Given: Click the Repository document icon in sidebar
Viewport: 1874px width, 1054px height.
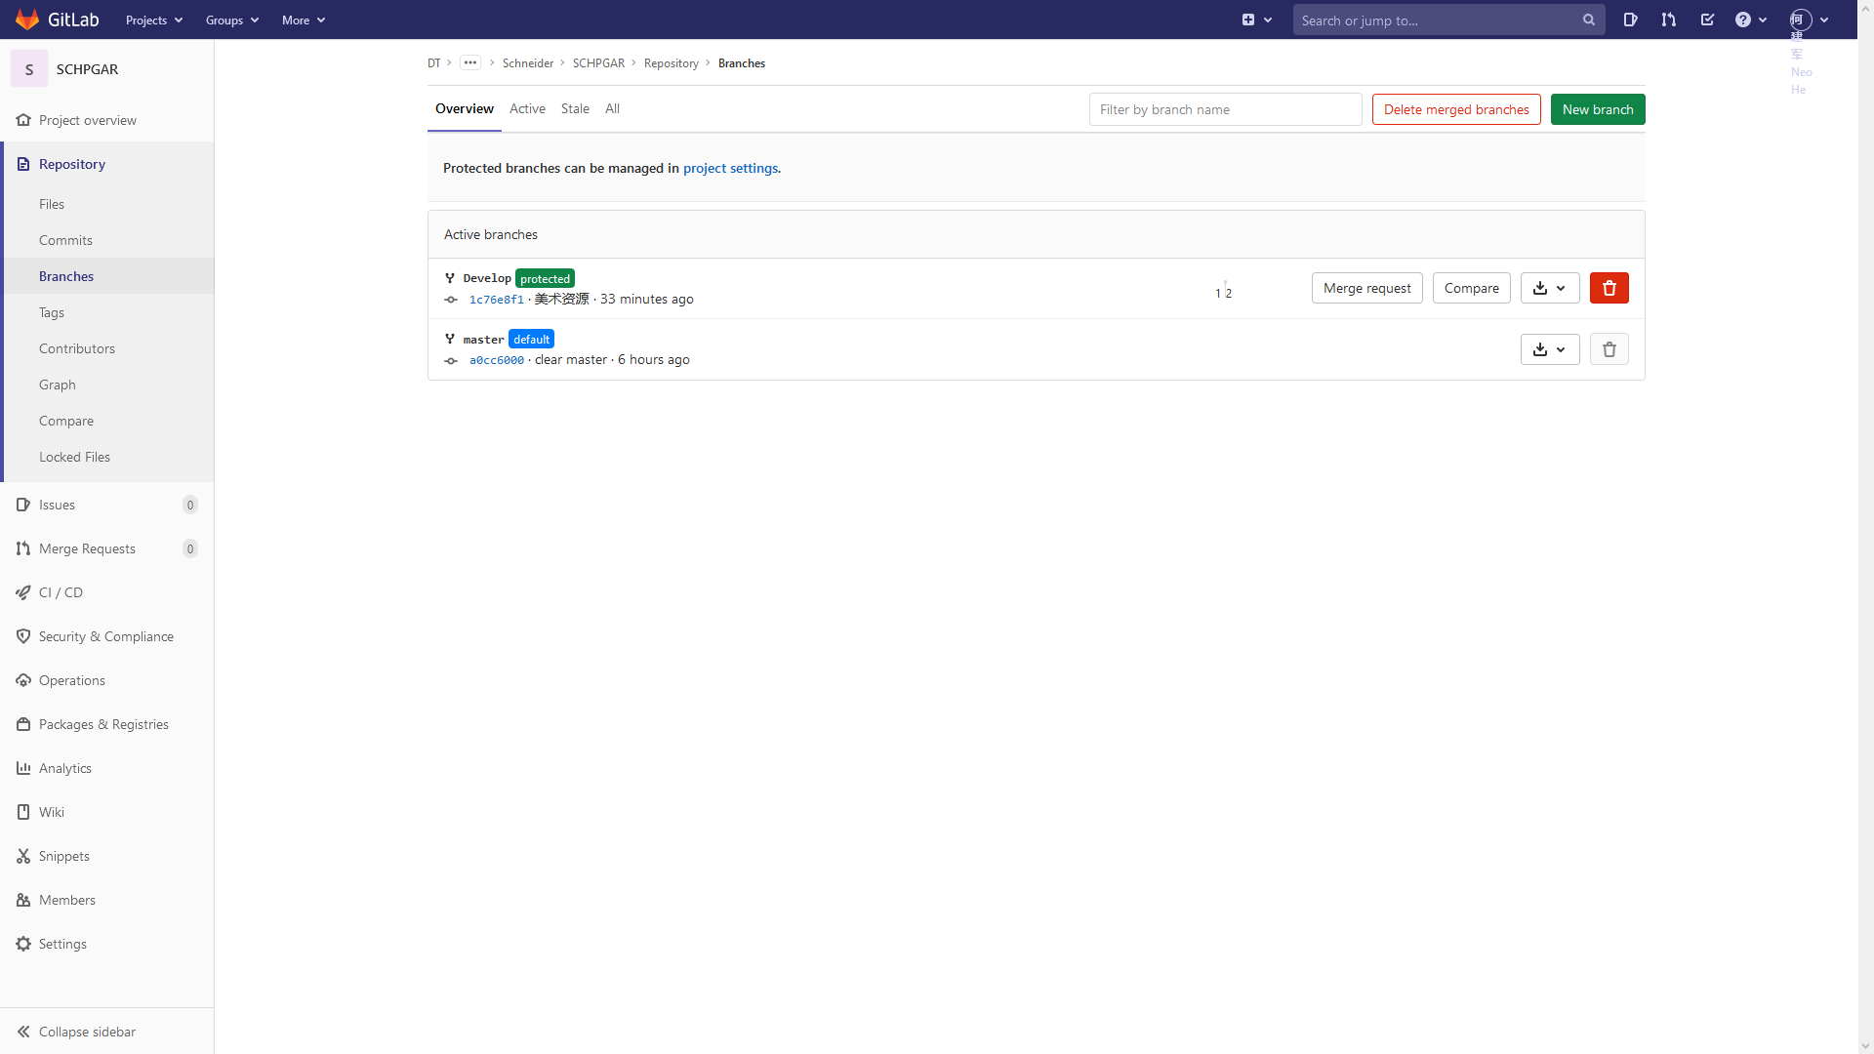Looking at the screenshot, I should [23, 164].
